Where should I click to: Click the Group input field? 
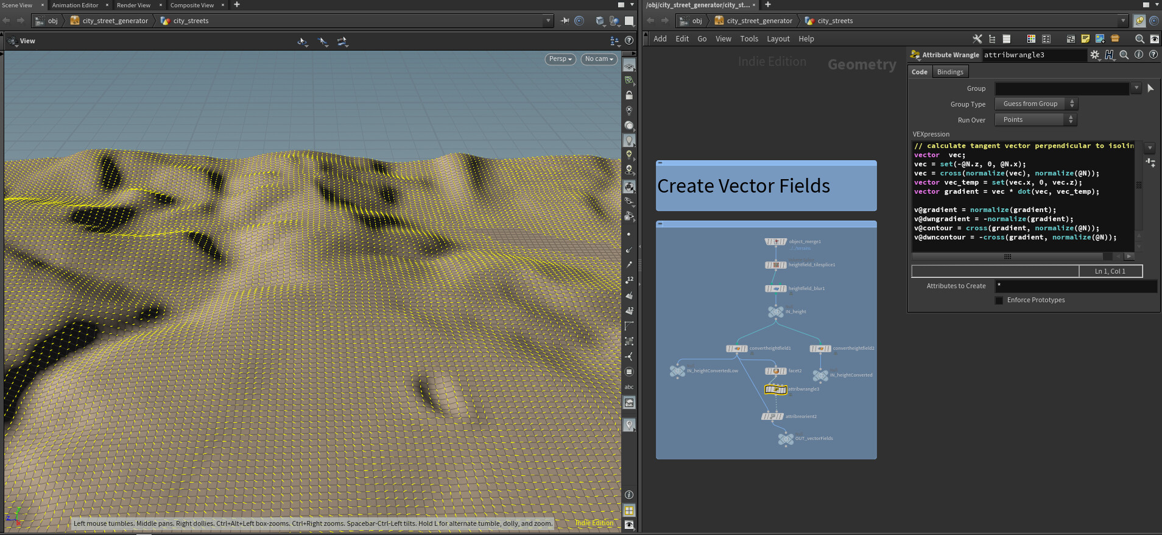(x=1062, y=88)
